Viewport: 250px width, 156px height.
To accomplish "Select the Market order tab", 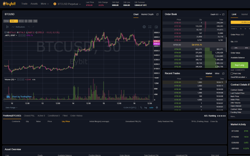I will [x=244, y=14].
